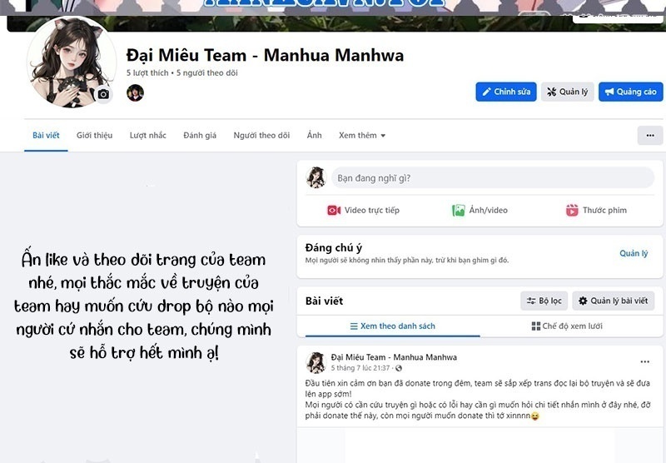Open the Đánh giá tab

tap(200, 136)
